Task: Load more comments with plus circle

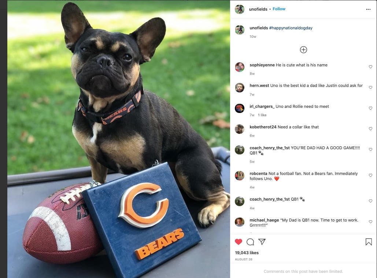Action: coord(303,50)
